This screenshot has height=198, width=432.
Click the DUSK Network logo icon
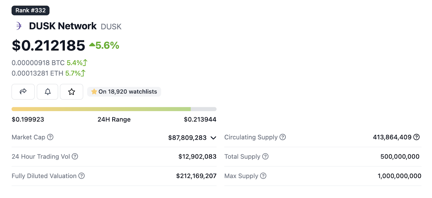[19, 26]
